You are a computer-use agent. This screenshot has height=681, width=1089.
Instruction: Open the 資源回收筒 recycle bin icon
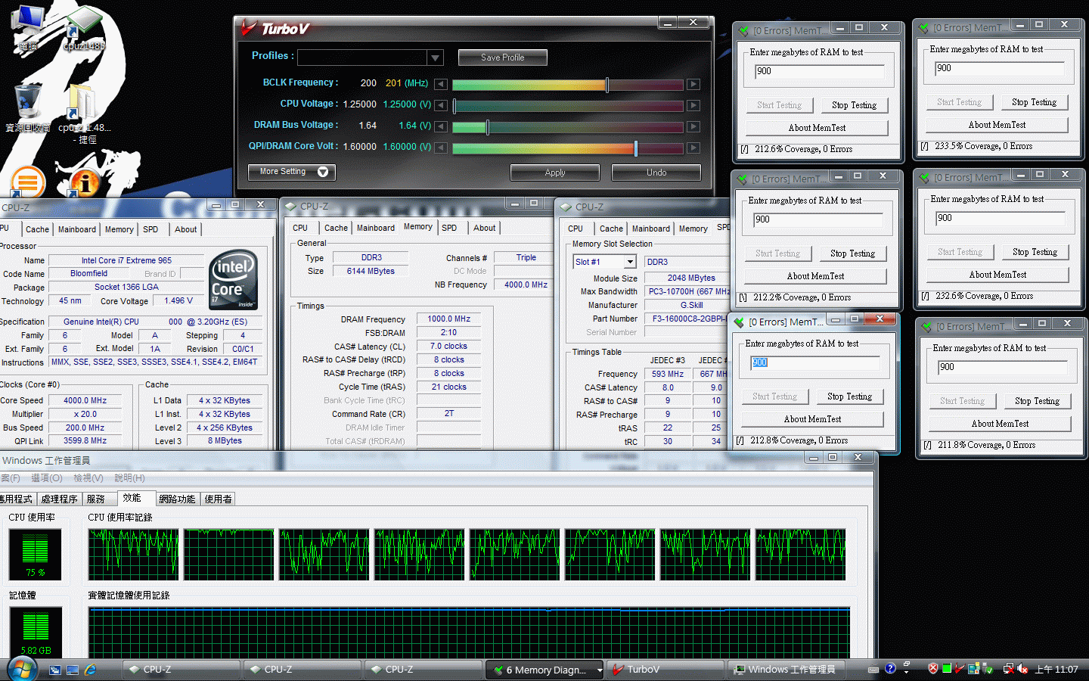(x=28, y=107)
